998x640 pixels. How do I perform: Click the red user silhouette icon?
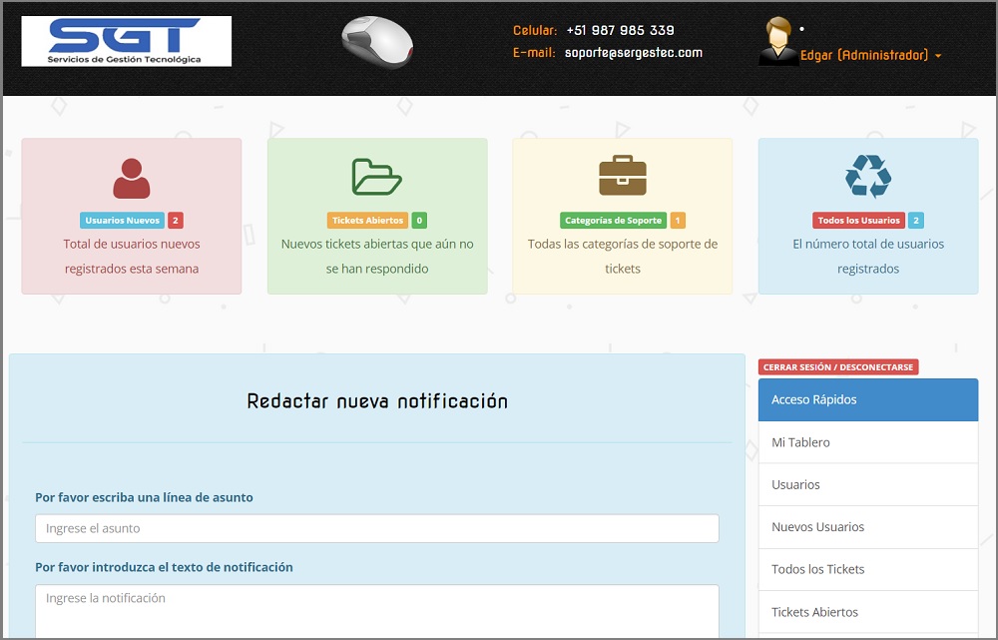pos(132,179)
